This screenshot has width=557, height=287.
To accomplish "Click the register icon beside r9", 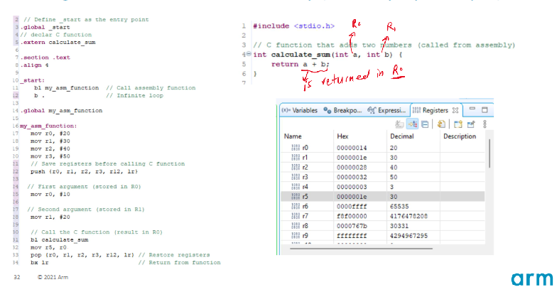I will pyautogui.click(x=296, y=236).
